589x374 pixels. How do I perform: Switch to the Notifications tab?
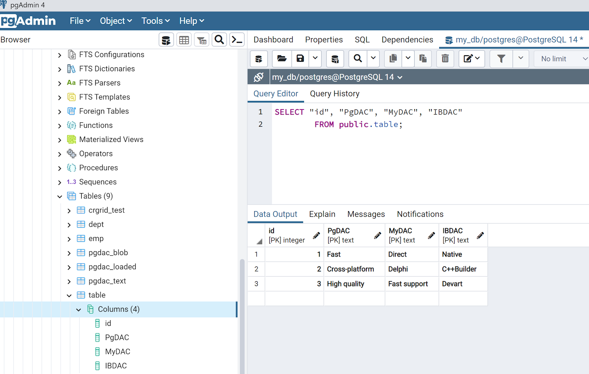[x=420, y=214]
